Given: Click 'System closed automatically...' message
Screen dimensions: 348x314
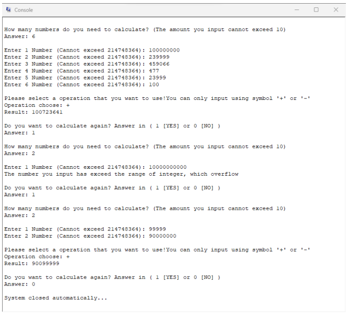Looking at the screenshot, I should [x=56, y=298].
